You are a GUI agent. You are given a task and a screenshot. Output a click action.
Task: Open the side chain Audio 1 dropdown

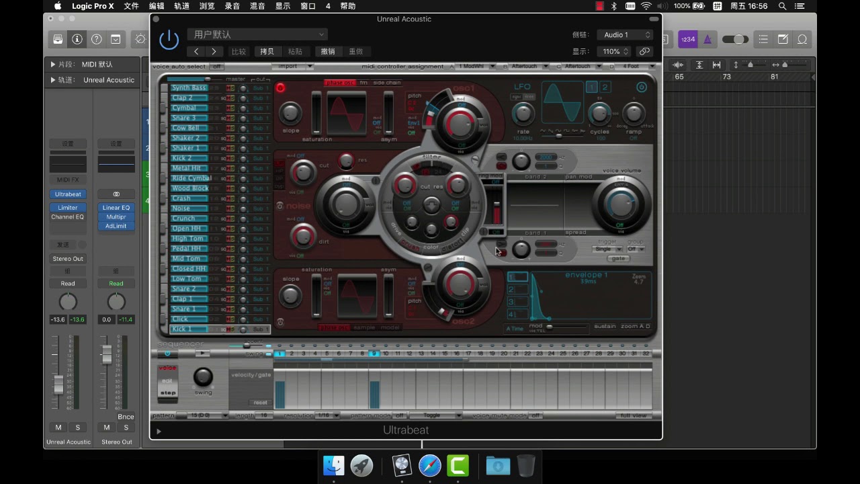[625, 35]
